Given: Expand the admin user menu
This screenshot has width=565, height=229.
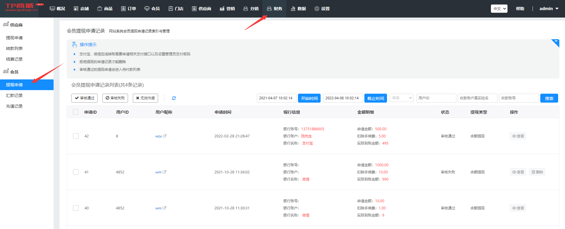Looking at the screenshot, I should 549,9.
